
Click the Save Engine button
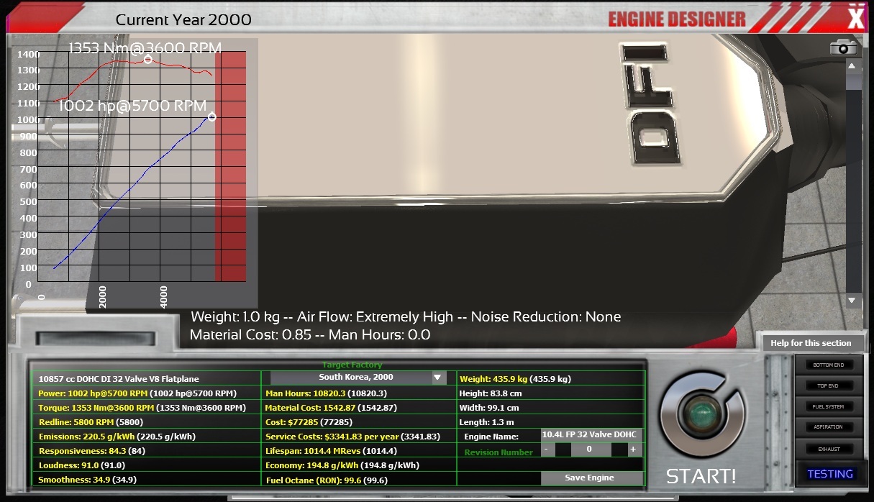[x=590, y=478]
